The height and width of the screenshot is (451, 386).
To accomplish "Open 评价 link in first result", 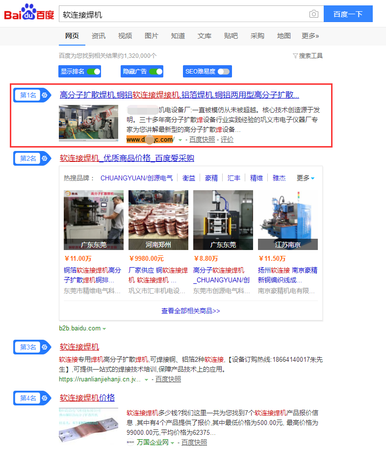I will [x=227, y=140].
